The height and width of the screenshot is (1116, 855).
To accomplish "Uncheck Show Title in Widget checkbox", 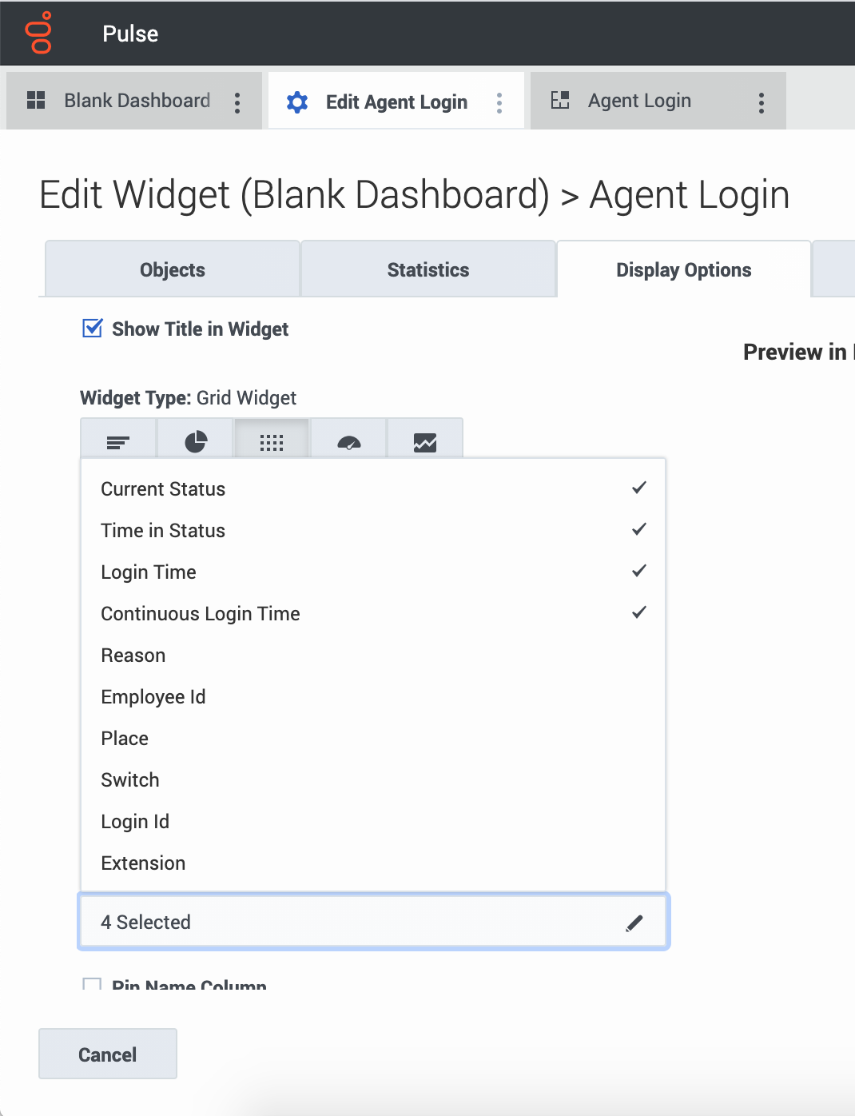I will (x=93, y=329).
